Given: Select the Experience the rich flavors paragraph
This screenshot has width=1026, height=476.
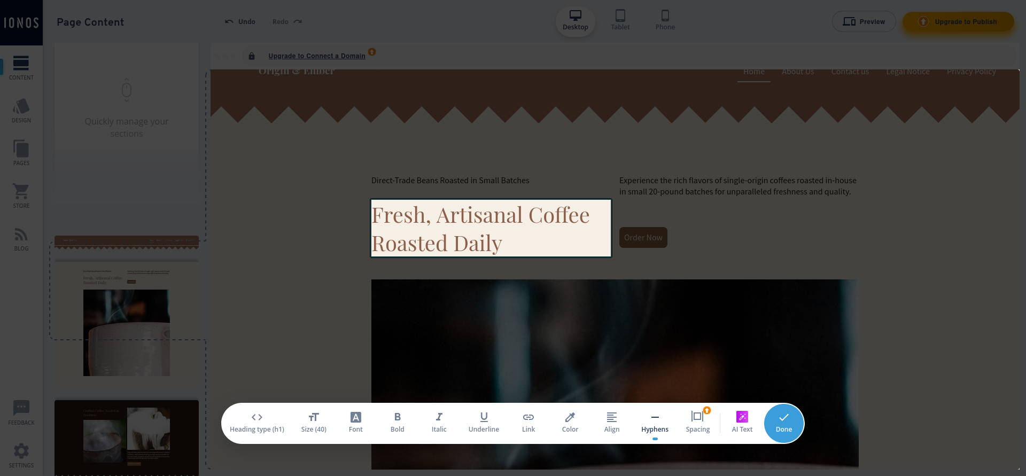Looking at the screenshot, I should point(738,186).
